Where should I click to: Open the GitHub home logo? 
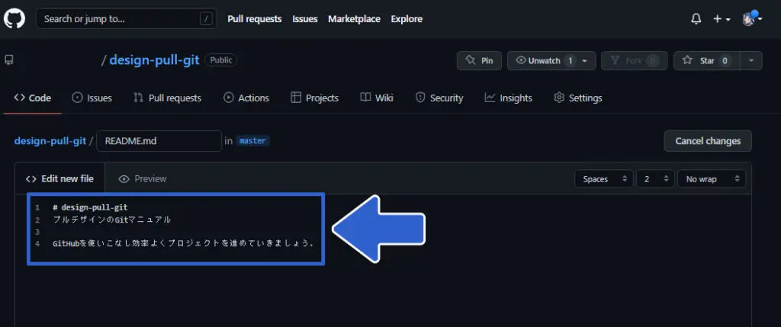click(x=14, y=19)
